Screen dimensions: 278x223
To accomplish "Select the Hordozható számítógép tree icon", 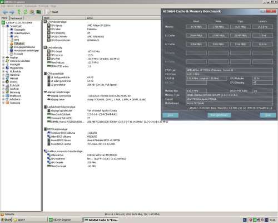I will 12,51.
